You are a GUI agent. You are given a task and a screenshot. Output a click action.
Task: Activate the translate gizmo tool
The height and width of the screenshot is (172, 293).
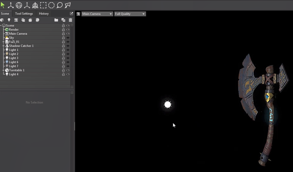(11, 5)
